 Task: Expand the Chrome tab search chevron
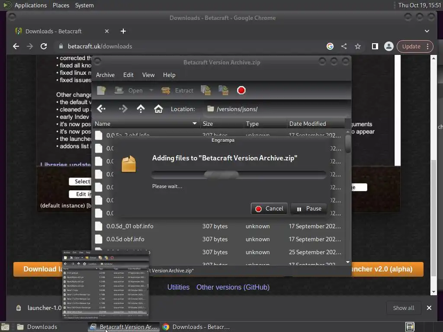coord(427,31)
